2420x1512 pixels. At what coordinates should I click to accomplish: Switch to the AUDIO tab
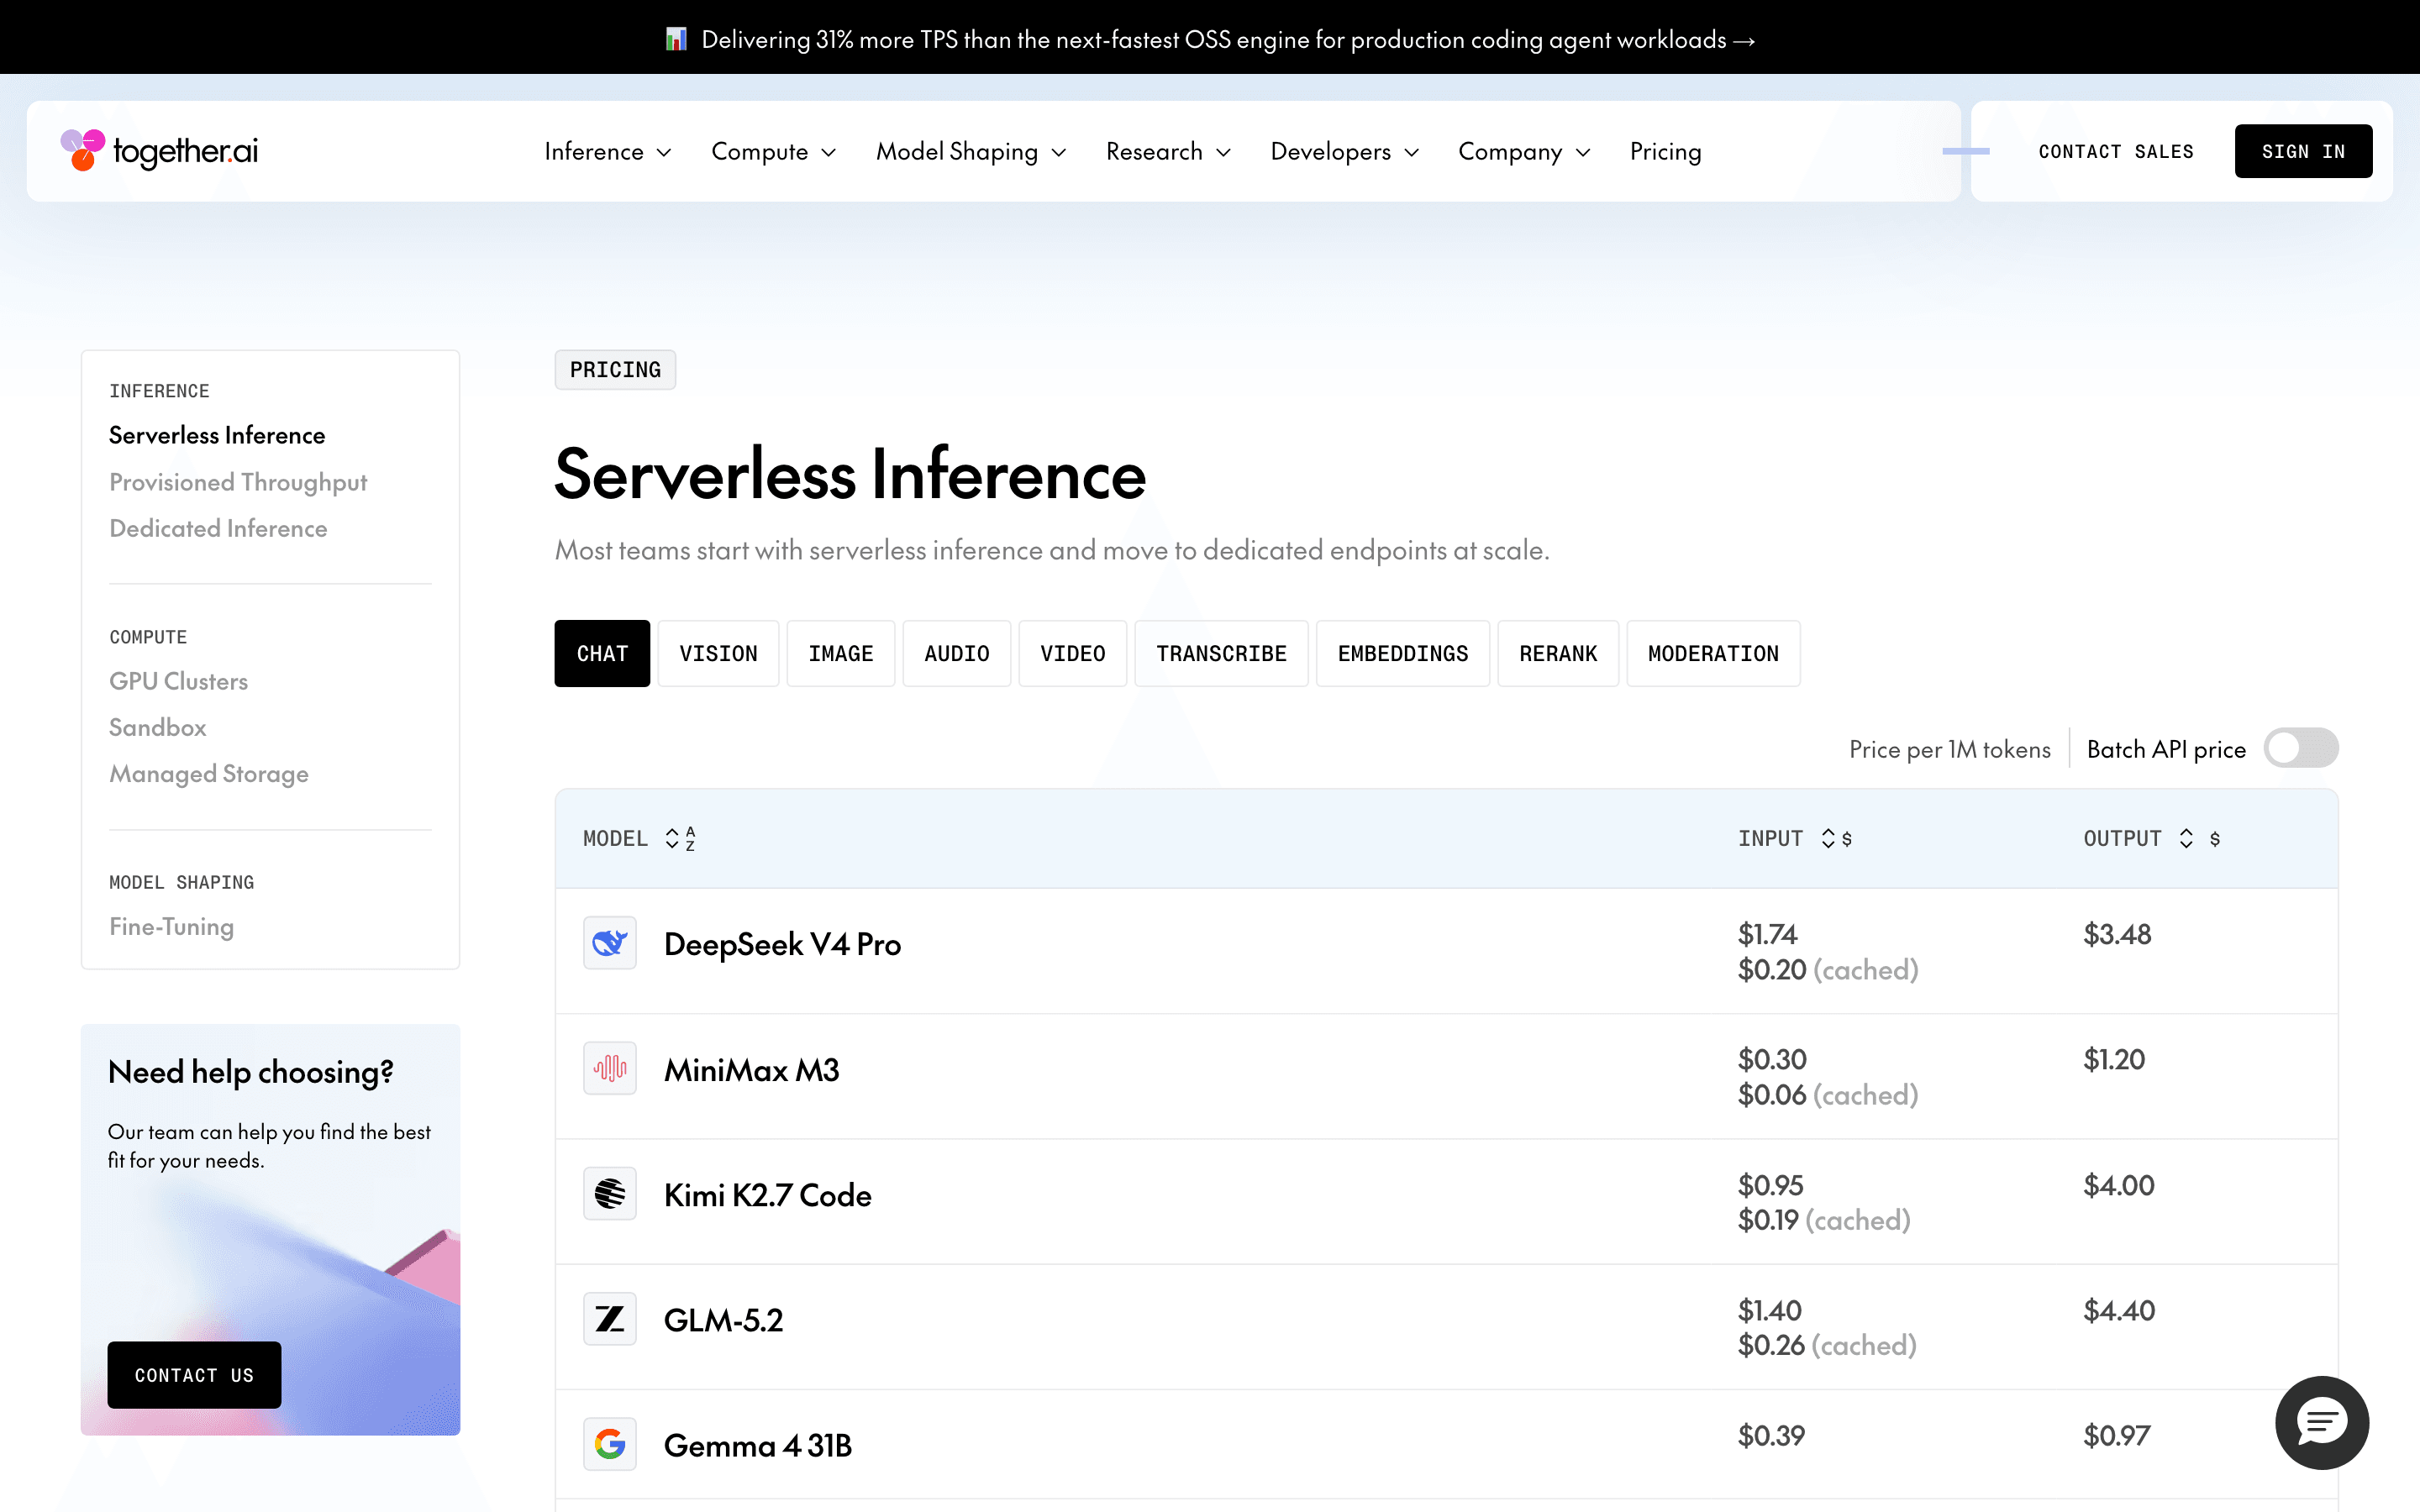[x=956, y=653]
